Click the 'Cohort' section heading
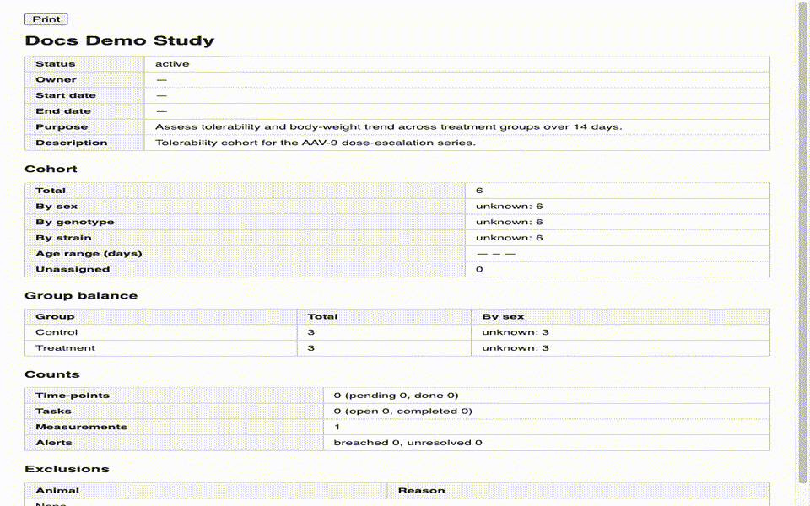 51,169
